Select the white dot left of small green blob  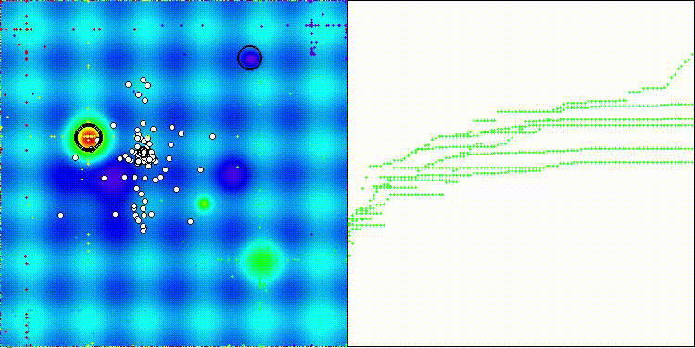pyautogui.click(x=191, y=221)
